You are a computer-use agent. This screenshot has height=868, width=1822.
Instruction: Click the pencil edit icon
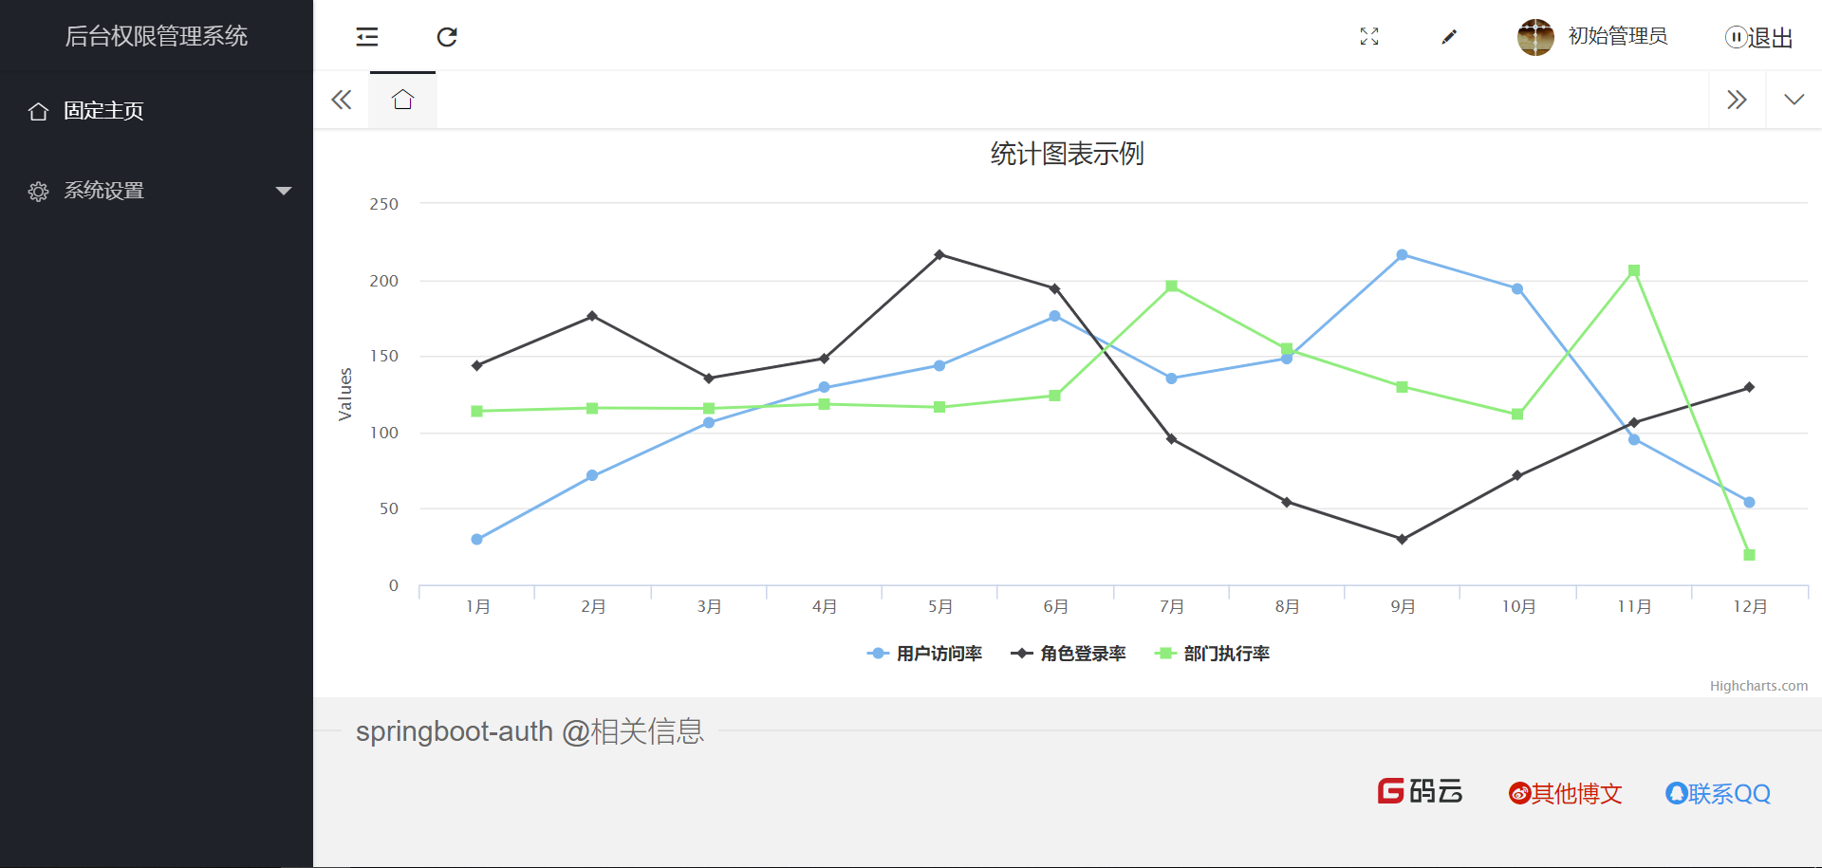click(x=1449, y=36)
